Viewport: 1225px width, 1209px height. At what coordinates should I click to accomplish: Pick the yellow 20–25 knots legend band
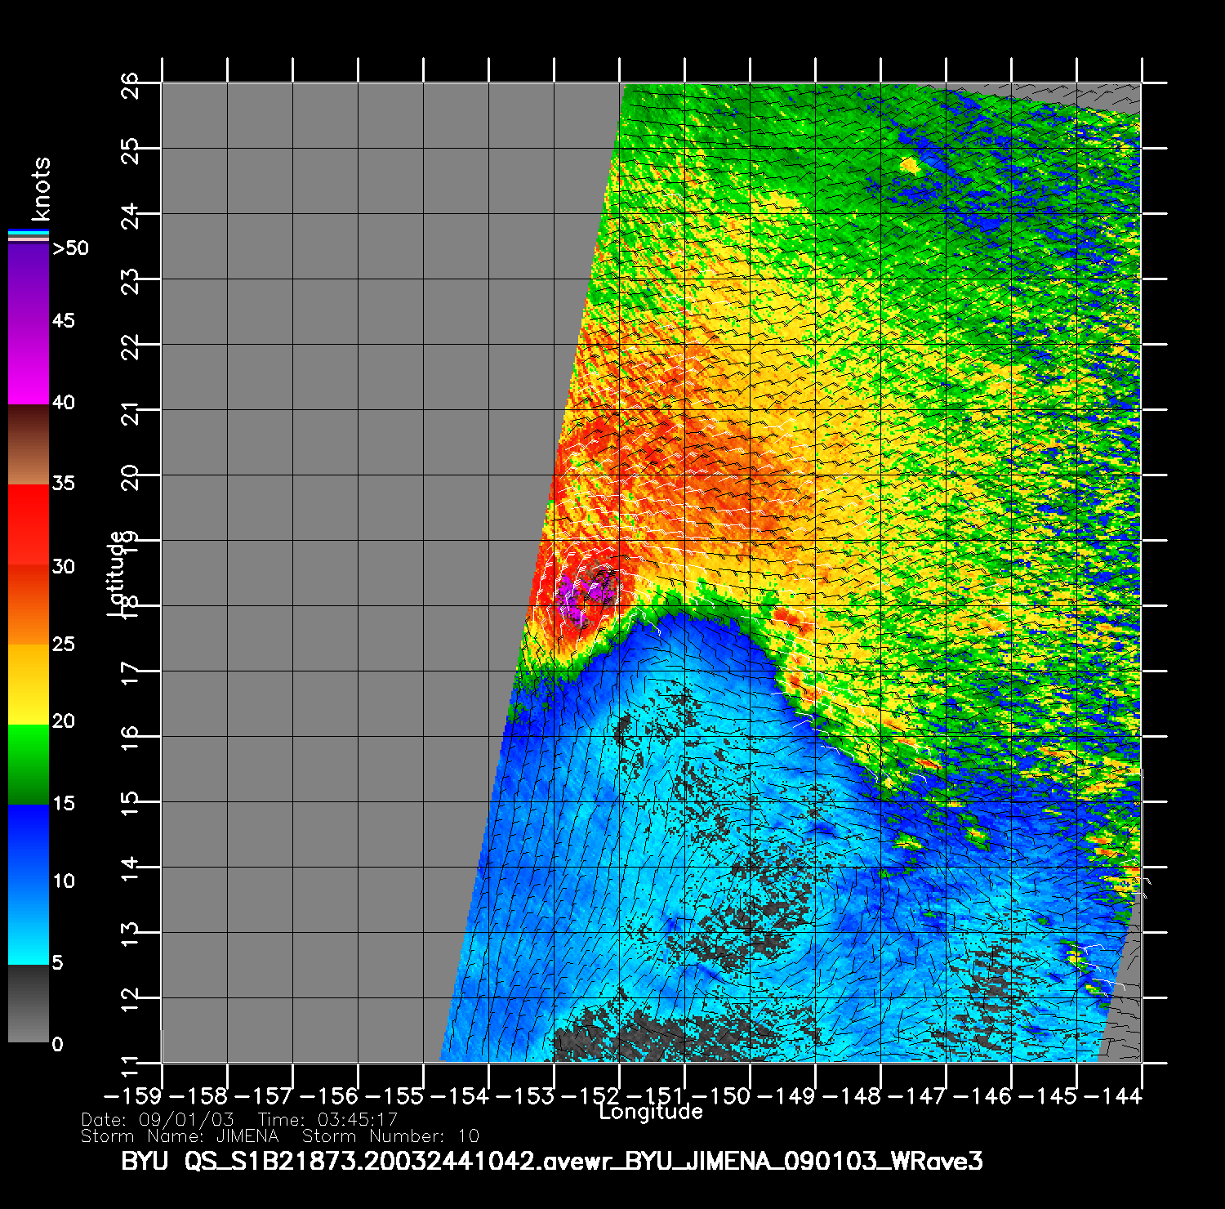(x=28, y=685)
